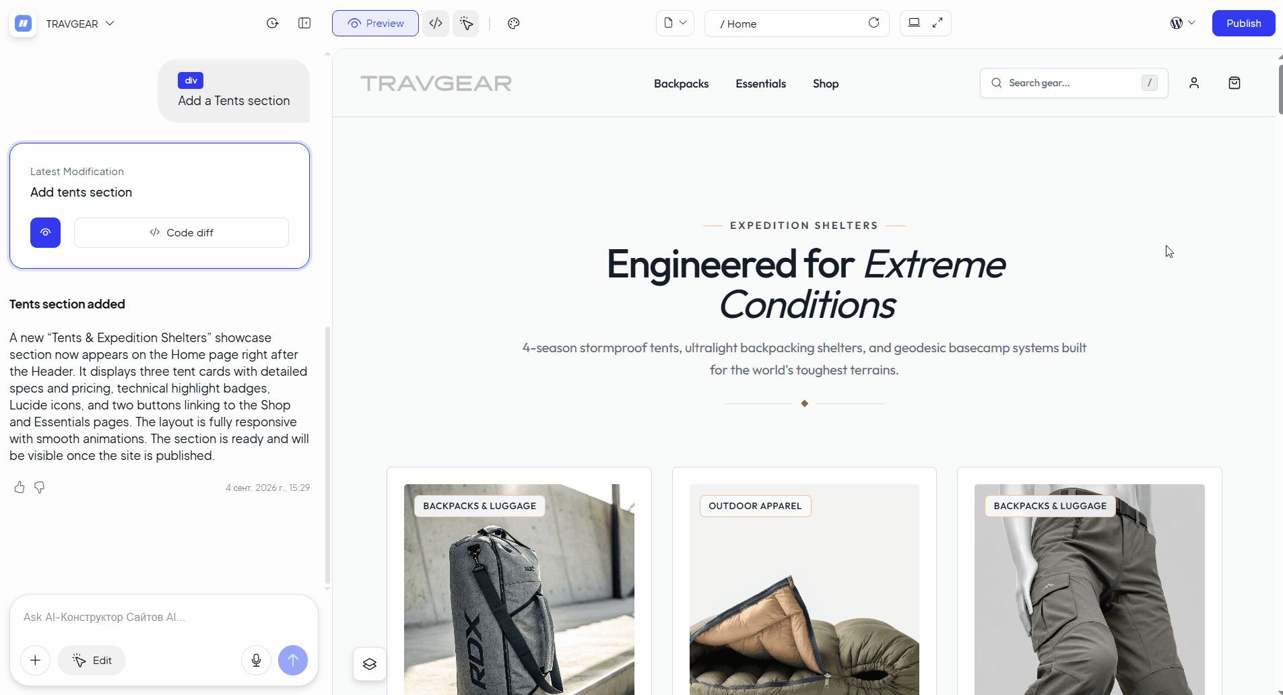Open the theme palette icon

point(514,24)
